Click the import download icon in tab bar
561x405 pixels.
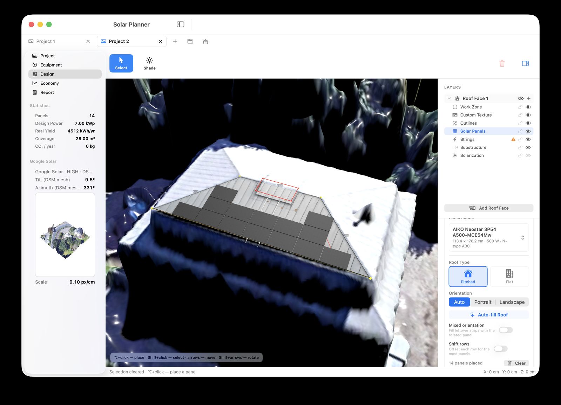205,42
